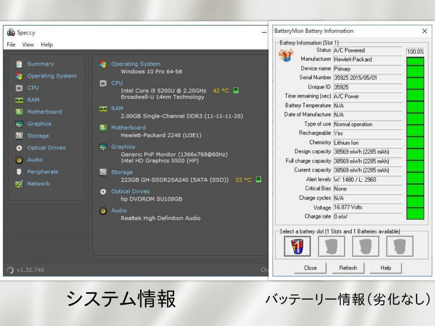Click the 223GB GH-SSDR2SA240 storage text
The width and height of the screenshot is (435, 326).
click(x=175, y=180)
